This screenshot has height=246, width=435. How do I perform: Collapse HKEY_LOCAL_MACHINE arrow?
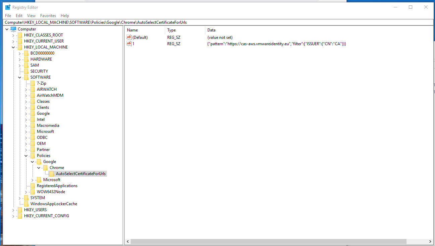click(13, 47)
